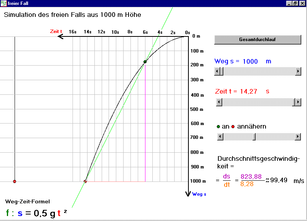Click the 'Weg-Zeit-Formel' label
The height and width of the screenshot is (221, 307).
tap(28, 201)
